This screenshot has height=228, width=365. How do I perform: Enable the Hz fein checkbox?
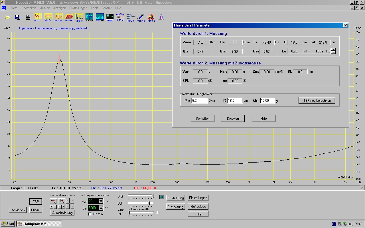tap(90, 214)
